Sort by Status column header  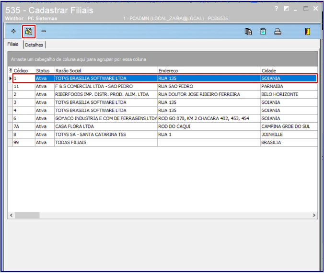coord(45,70)
